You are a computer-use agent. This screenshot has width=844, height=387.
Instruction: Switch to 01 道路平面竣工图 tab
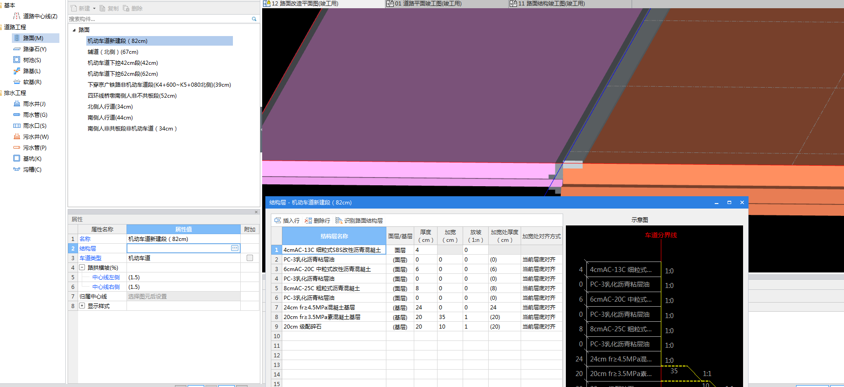pyautogui.click(x=447, y=4)
